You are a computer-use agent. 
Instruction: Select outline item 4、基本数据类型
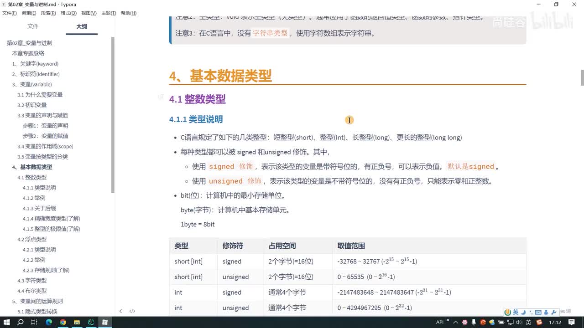(x=32, y=167)
